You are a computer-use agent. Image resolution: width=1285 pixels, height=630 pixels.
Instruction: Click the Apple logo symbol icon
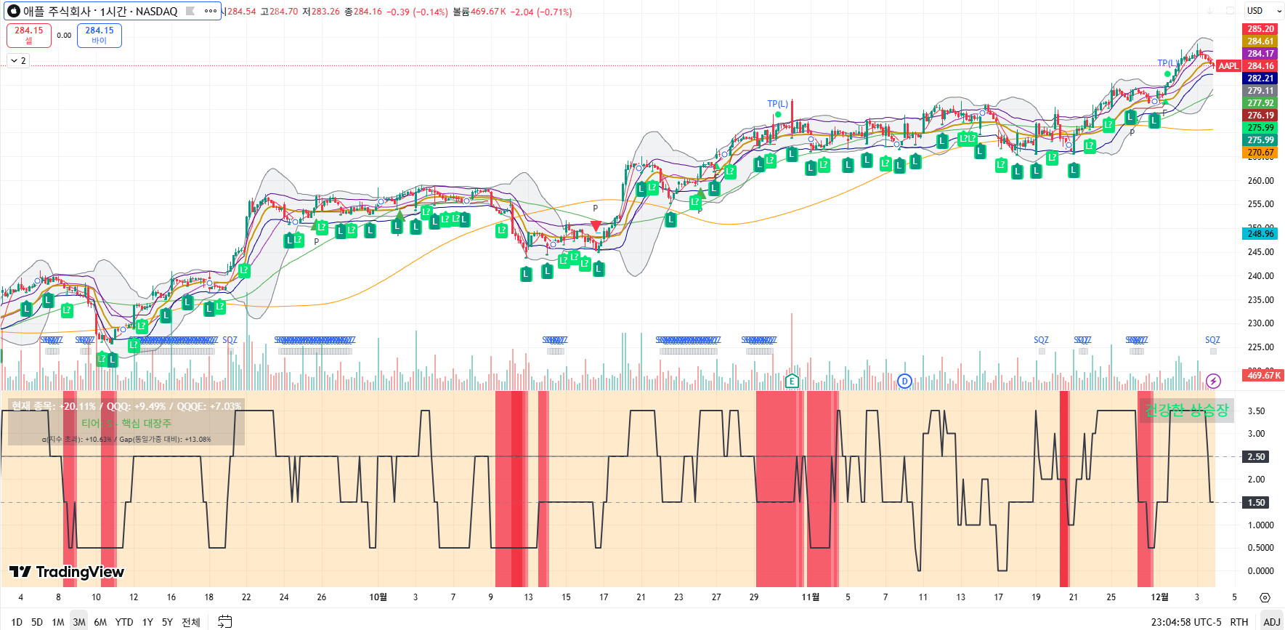pos(14,11)
